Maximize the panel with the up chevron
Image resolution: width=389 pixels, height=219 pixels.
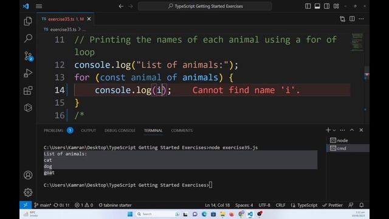[x=352, y=130]
